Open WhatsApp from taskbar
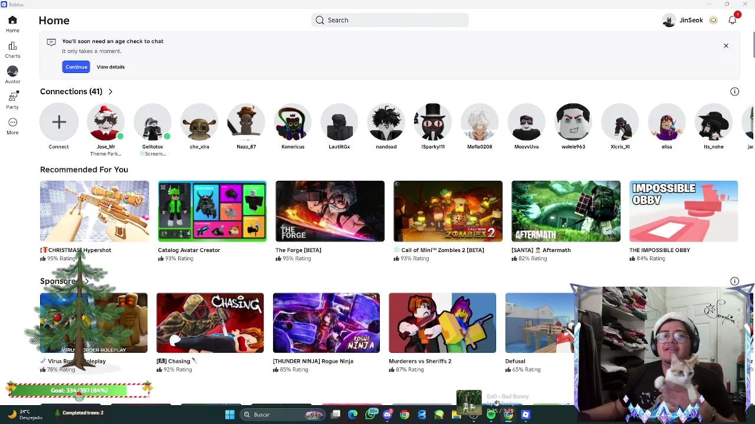Viewport: 755px width, 424px height. pyautogui.click(x=370, y=415)
